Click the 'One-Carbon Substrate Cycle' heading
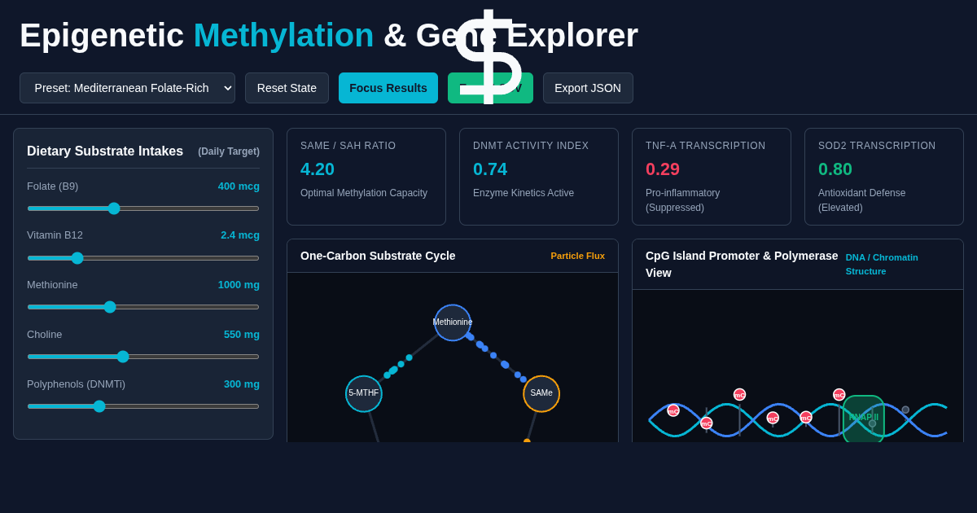 click(x=378, y=256)
